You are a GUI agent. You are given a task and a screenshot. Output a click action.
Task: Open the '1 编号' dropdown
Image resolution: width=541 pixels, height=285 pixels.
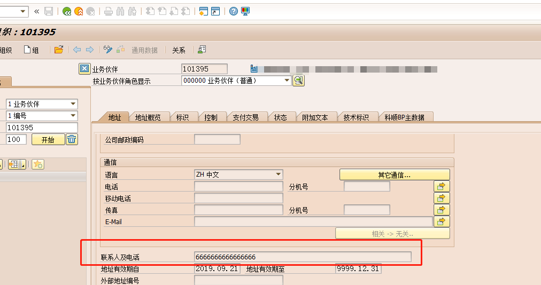tap(73, 115)
